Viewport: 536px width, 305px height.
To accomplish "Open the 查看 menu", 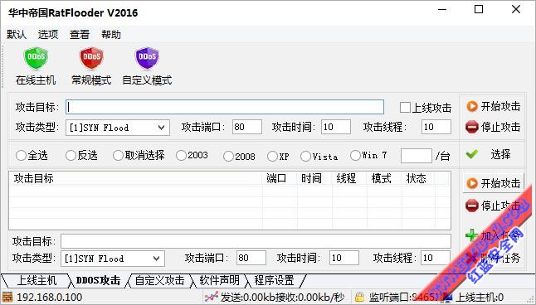I will click(x=80, y=34).
